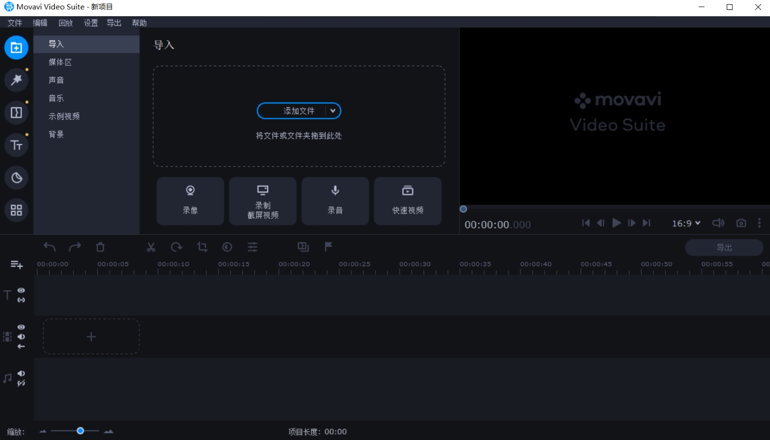Select 导入 in the side list
The width and height of the screenshot is (770, 440).
[x=86, y=44]
